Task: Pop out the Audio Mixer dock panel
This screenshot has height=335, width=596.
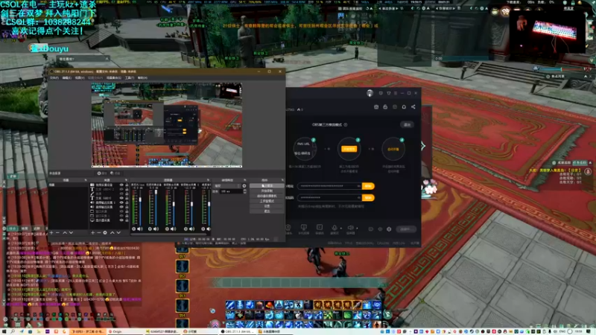Action: coord(208,180)
